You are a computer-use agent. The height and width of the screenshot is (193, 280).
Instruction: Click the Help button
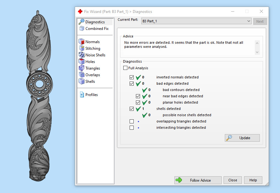pos(253,180)
